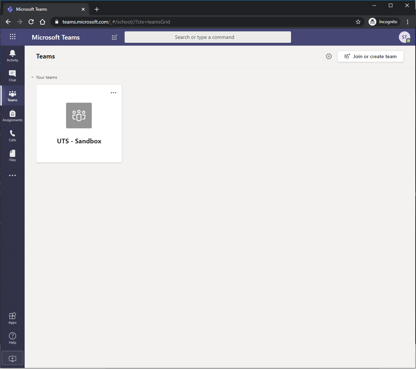Open the Apps store
The height and width of the screenshot is (369, 416).
coord(12,318)
